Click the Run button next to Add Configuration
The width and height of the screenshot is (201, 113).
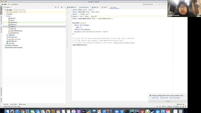pos(157,4)
